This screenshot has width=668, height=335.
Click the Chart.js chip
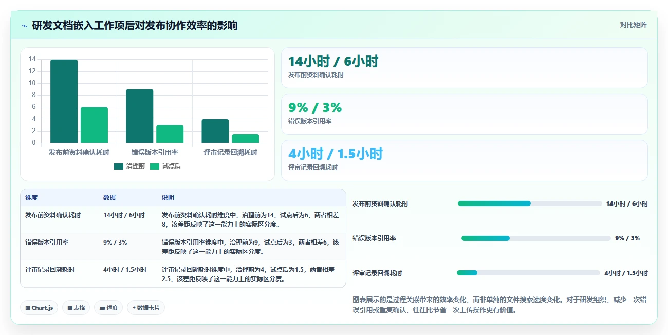tap(39, 308)
